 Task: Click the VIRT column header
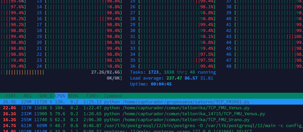pos(11,96)
